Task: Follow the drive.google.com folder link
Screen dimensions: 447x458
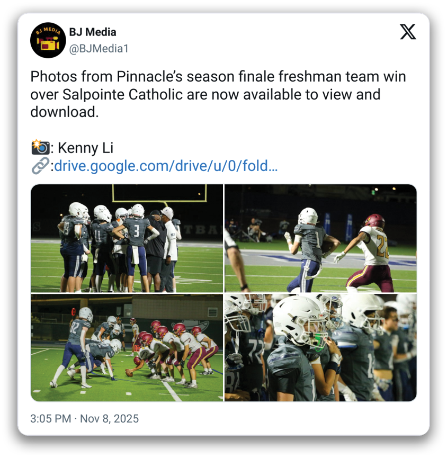Action: [x=166, y=166]
